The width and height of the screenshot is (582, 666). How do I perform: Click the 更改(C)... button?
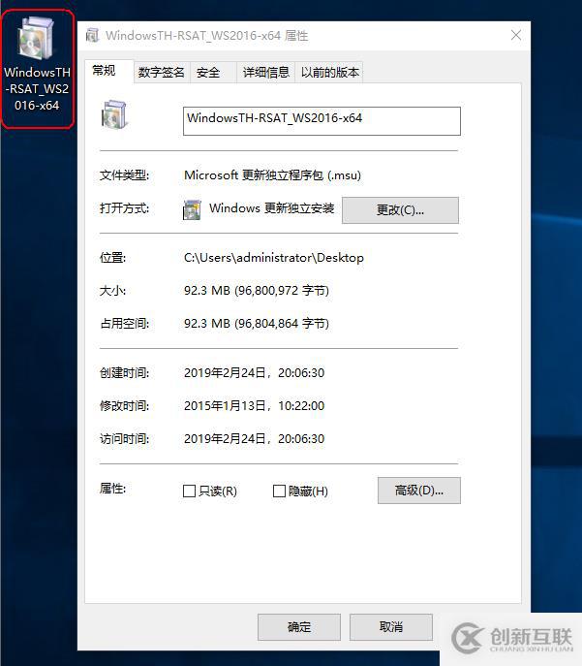point(400,209)
